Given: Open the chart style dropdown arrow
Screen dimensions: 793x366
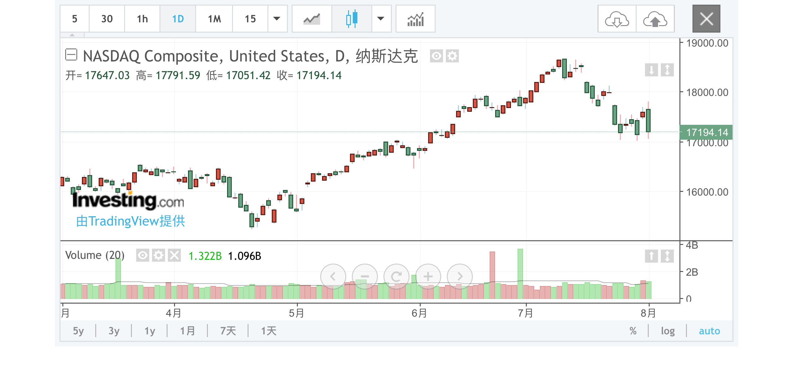Looking at the screenshot, I should (x=381, y=19).
